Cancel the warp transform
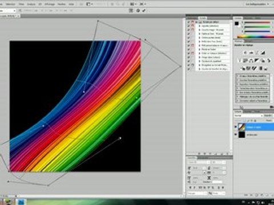The height and width of the screenshot is (205, 274). coord(138,11)
